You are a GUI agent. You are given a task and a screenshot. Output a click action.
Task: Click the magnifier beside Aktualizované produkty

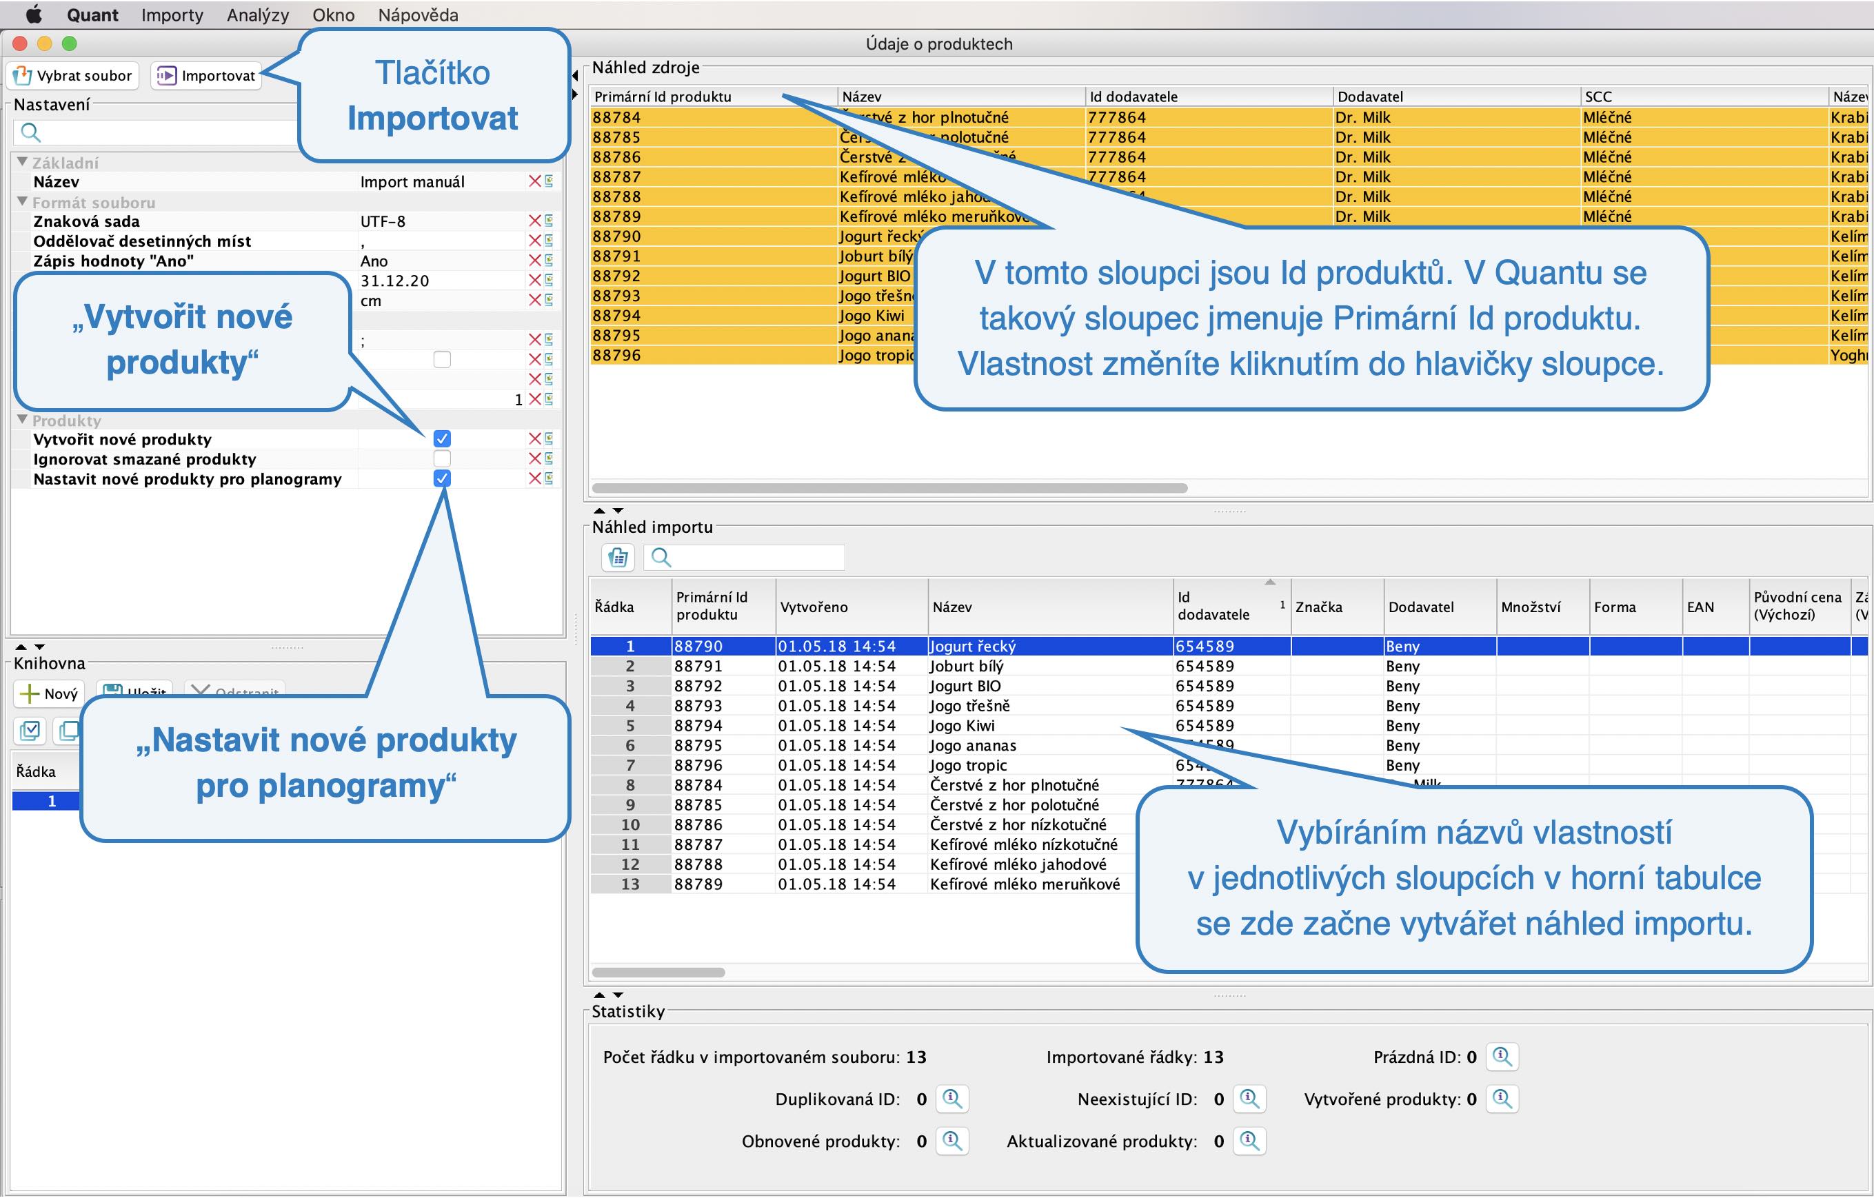click(x=1249, y=1140)
